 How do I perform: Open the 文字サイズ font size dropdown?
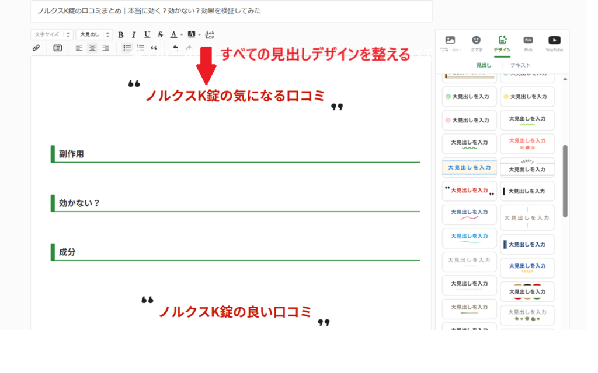[52, 34]
